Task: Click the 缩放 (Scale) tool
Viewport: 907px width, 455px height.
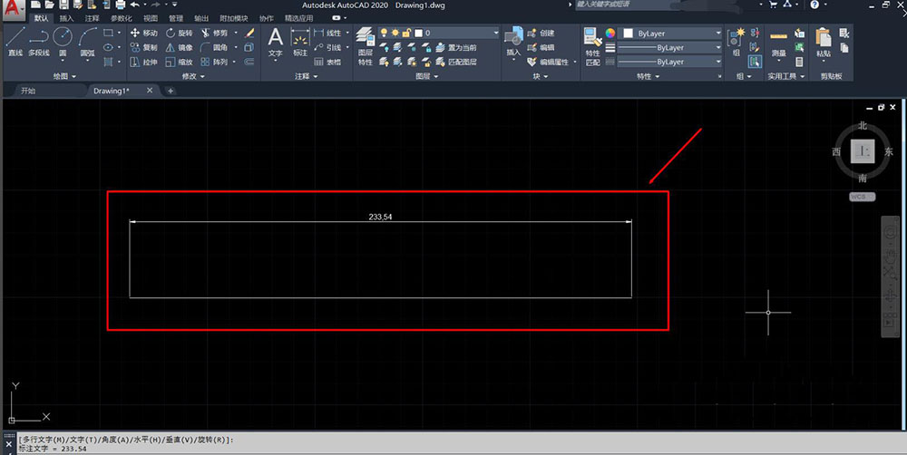Action: [x=180, y=62]
